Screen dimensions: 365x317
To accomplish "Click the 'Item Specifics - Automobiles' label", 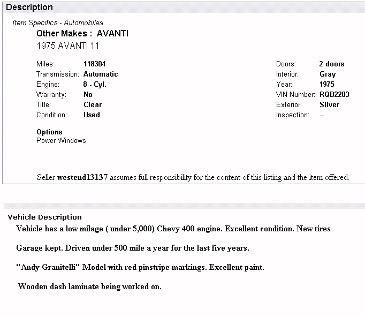I will [58, 23].
